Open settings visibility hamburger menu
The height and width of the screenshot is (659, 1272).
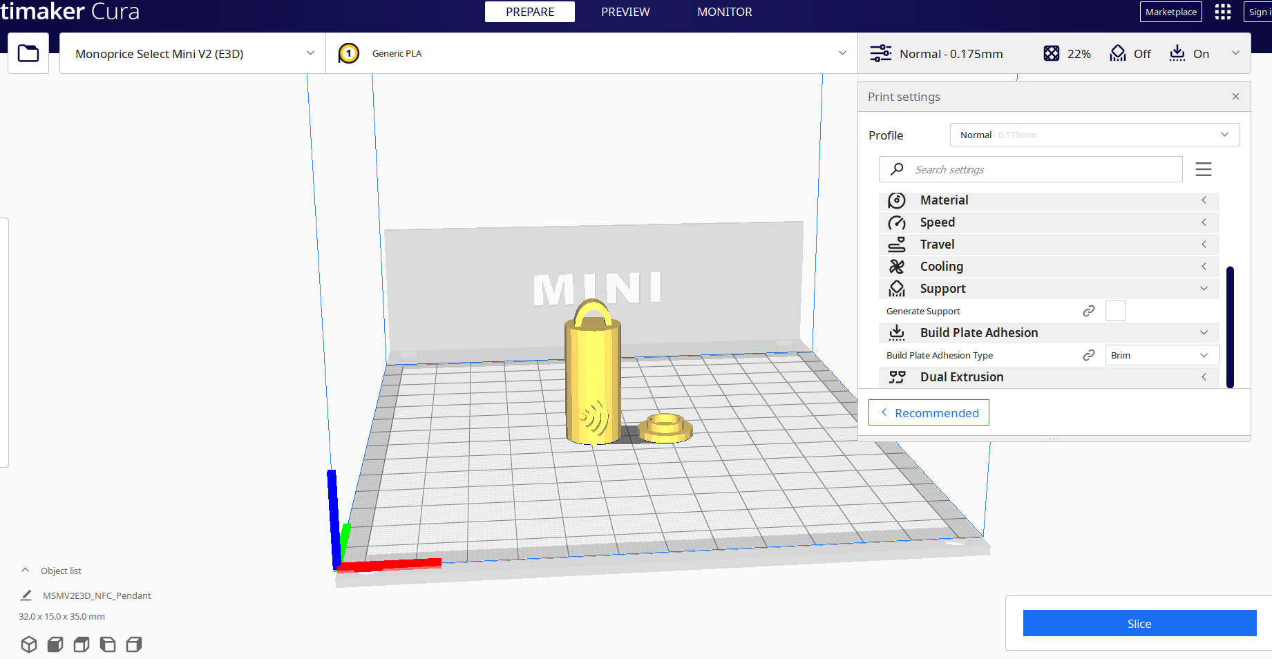click(x=1204, y=169)
